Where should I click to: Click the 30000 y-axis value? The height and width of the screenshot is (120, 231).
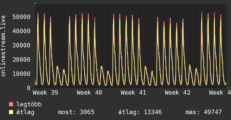(21, 45)
